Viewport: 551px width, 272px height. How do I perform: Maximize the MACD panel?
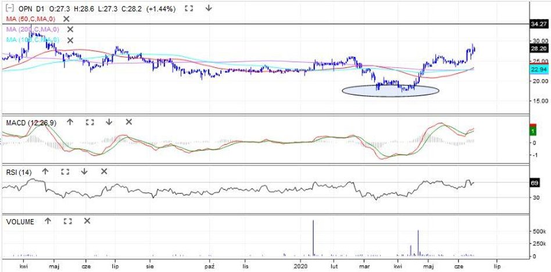pos(90,122)
